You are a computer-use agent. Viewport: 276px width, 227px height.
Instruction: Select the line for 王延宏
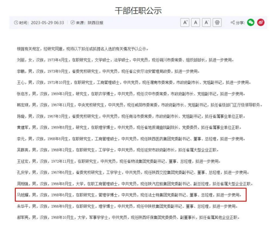pyautogui.click(x=119, y=161)
